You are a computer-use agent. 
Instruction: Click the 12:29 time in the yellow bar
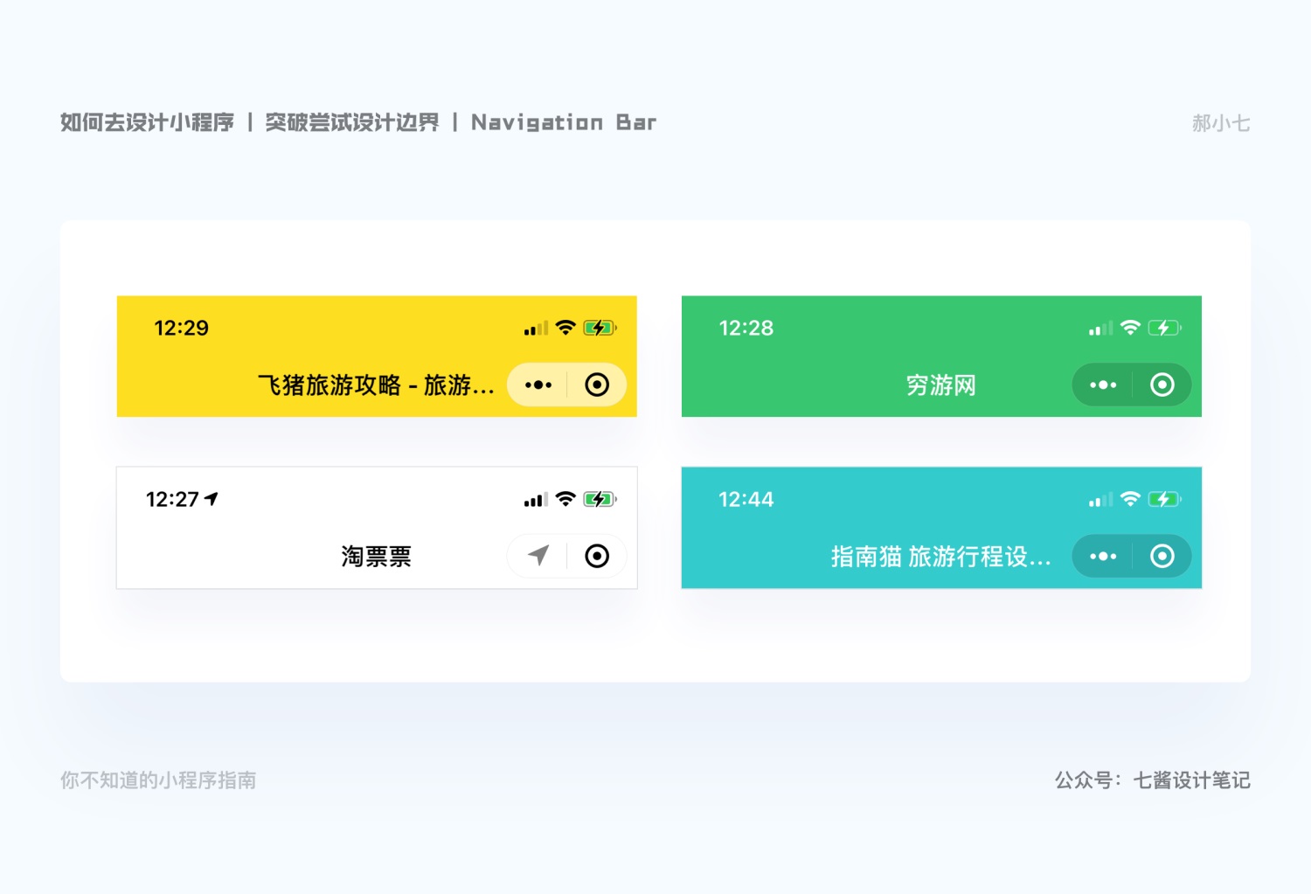[x=182, y=328]
